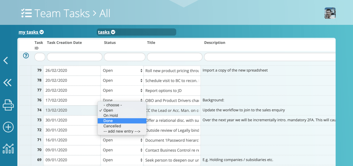The image size is (353, 166).
Task: Click the user profile avatar
Action: tap(330, 13)
